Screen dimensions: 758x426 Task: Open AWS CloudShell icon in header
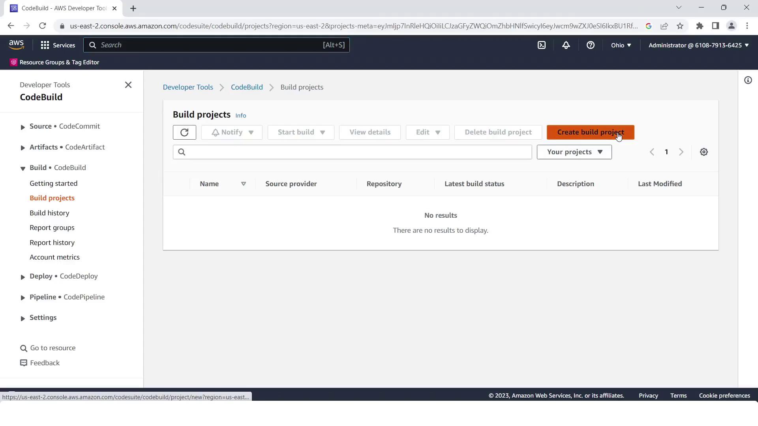[542, 45]
